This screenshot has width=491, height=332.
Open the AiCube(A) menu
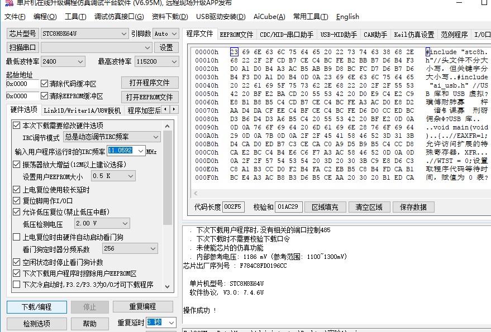[269, 17]
